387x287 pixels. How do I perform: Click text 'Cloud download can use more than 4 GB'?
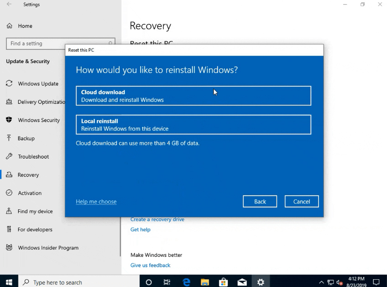pyautogui.click(x=137, y=143)
